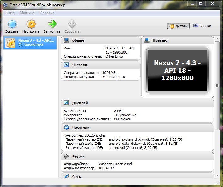Click the Аудио section speaker icon
This screenshot has width=223, height=187.
pos(66,156)
